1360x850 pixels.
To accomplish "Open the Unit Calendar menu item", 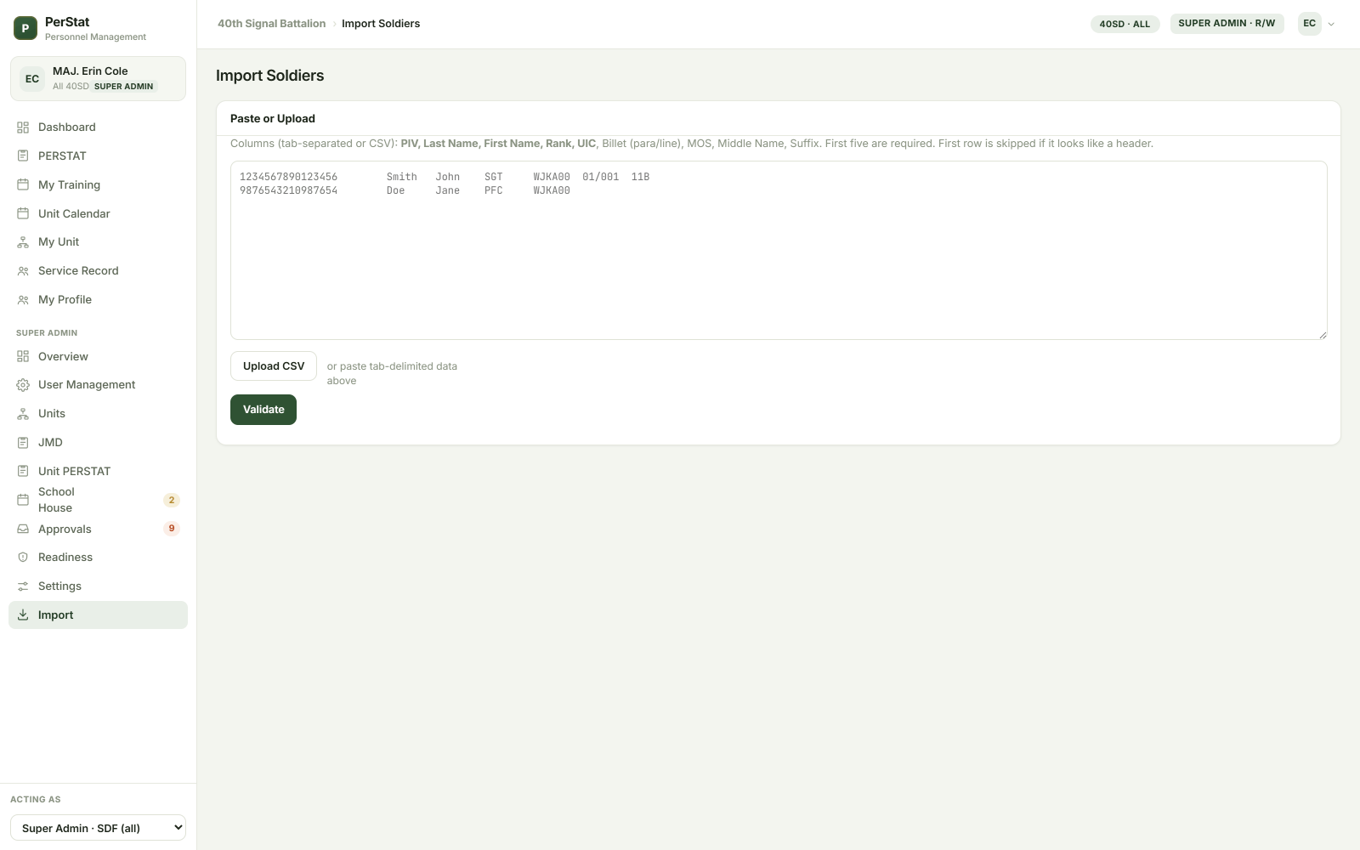I will point(98,214).
